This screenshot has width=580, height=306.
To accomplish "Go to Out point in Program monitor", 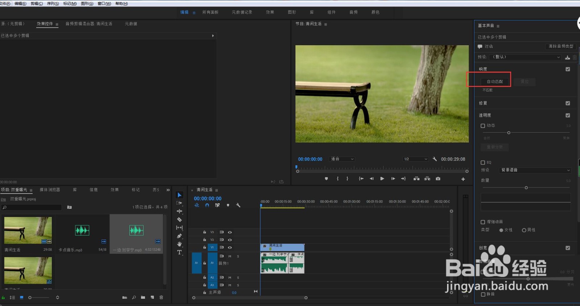I will (403, 179).
